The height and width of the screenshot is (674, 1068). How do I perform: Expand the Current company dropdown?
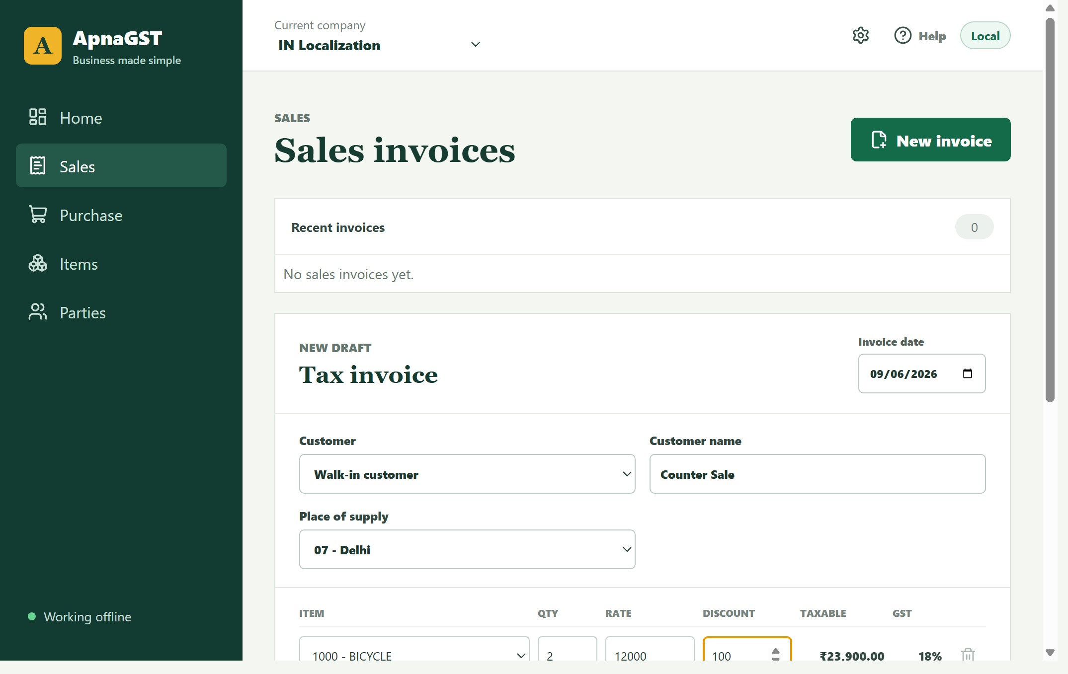[380, 45]
